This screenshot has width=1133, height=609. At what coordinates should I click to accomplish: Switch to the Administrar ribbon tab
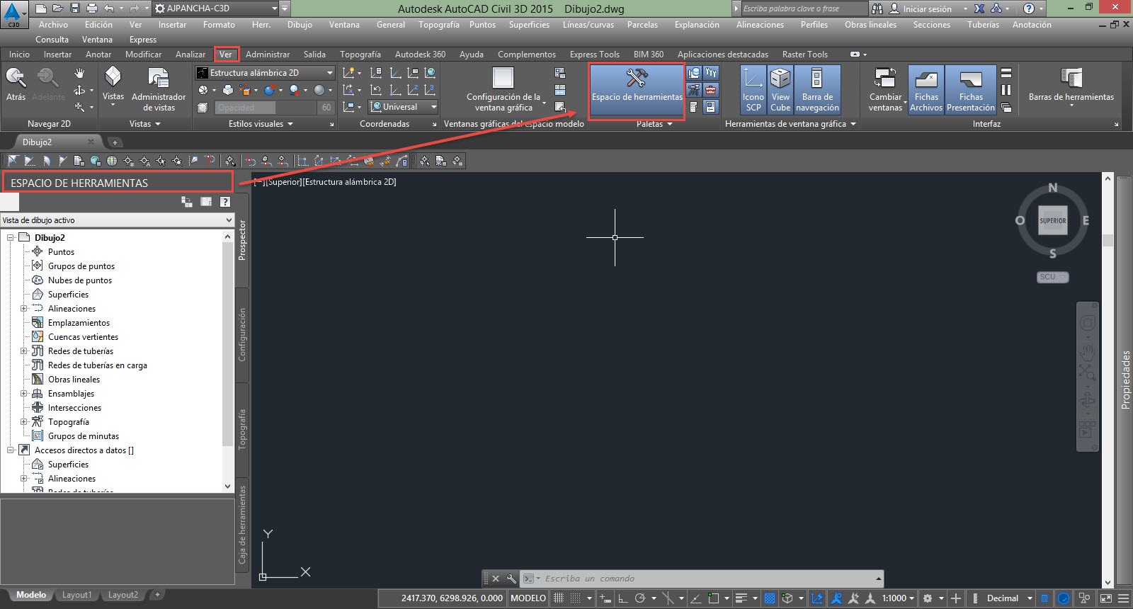[x=268, y=55]
